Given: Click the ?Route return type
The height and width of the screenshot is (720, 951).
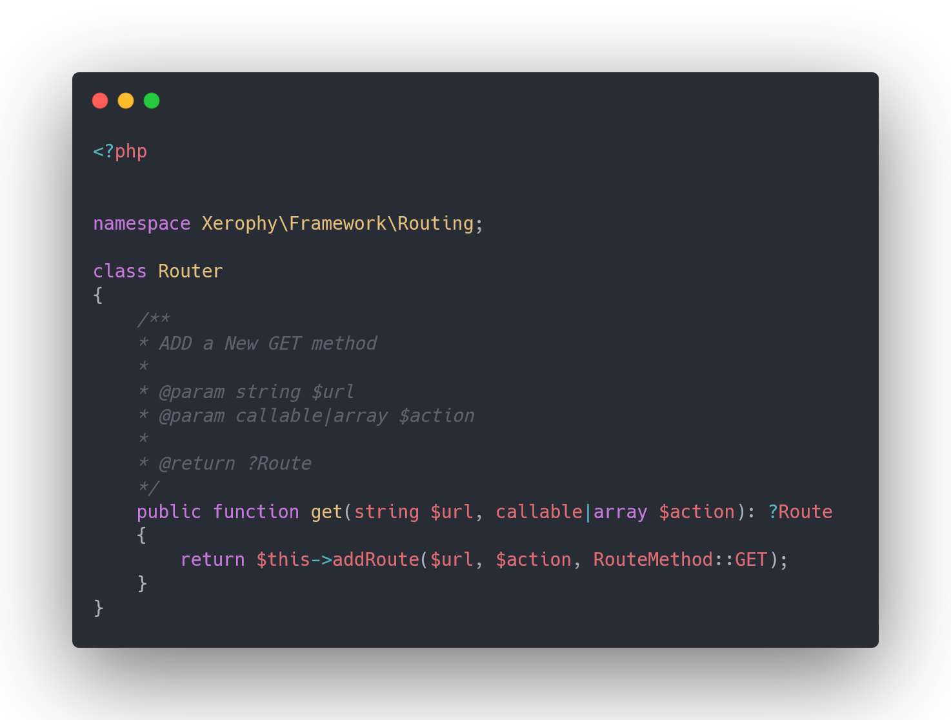Looking at the screenshot, I should (800, 512).
